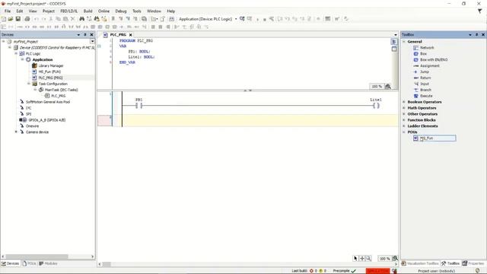This screenshot has height=274, width=487.
Task: Click the Find binoculars icon
Action: coord(81,19)
